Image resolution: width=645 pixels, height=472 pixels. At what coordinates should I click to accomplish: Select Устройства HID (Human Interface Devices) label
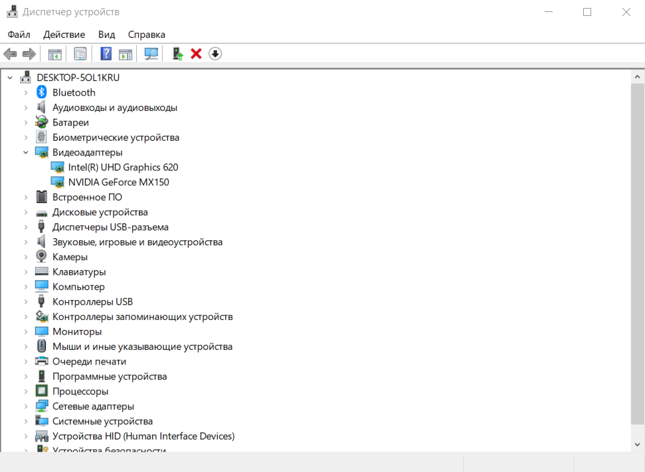(143, 435)
